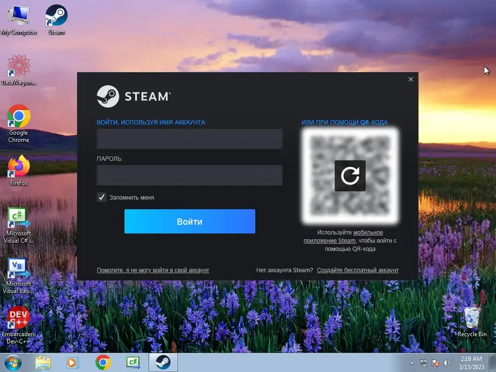The image size is (496, 372).
Task: Open the volume speaker tray icon
Action: click(x=447, y=363)
